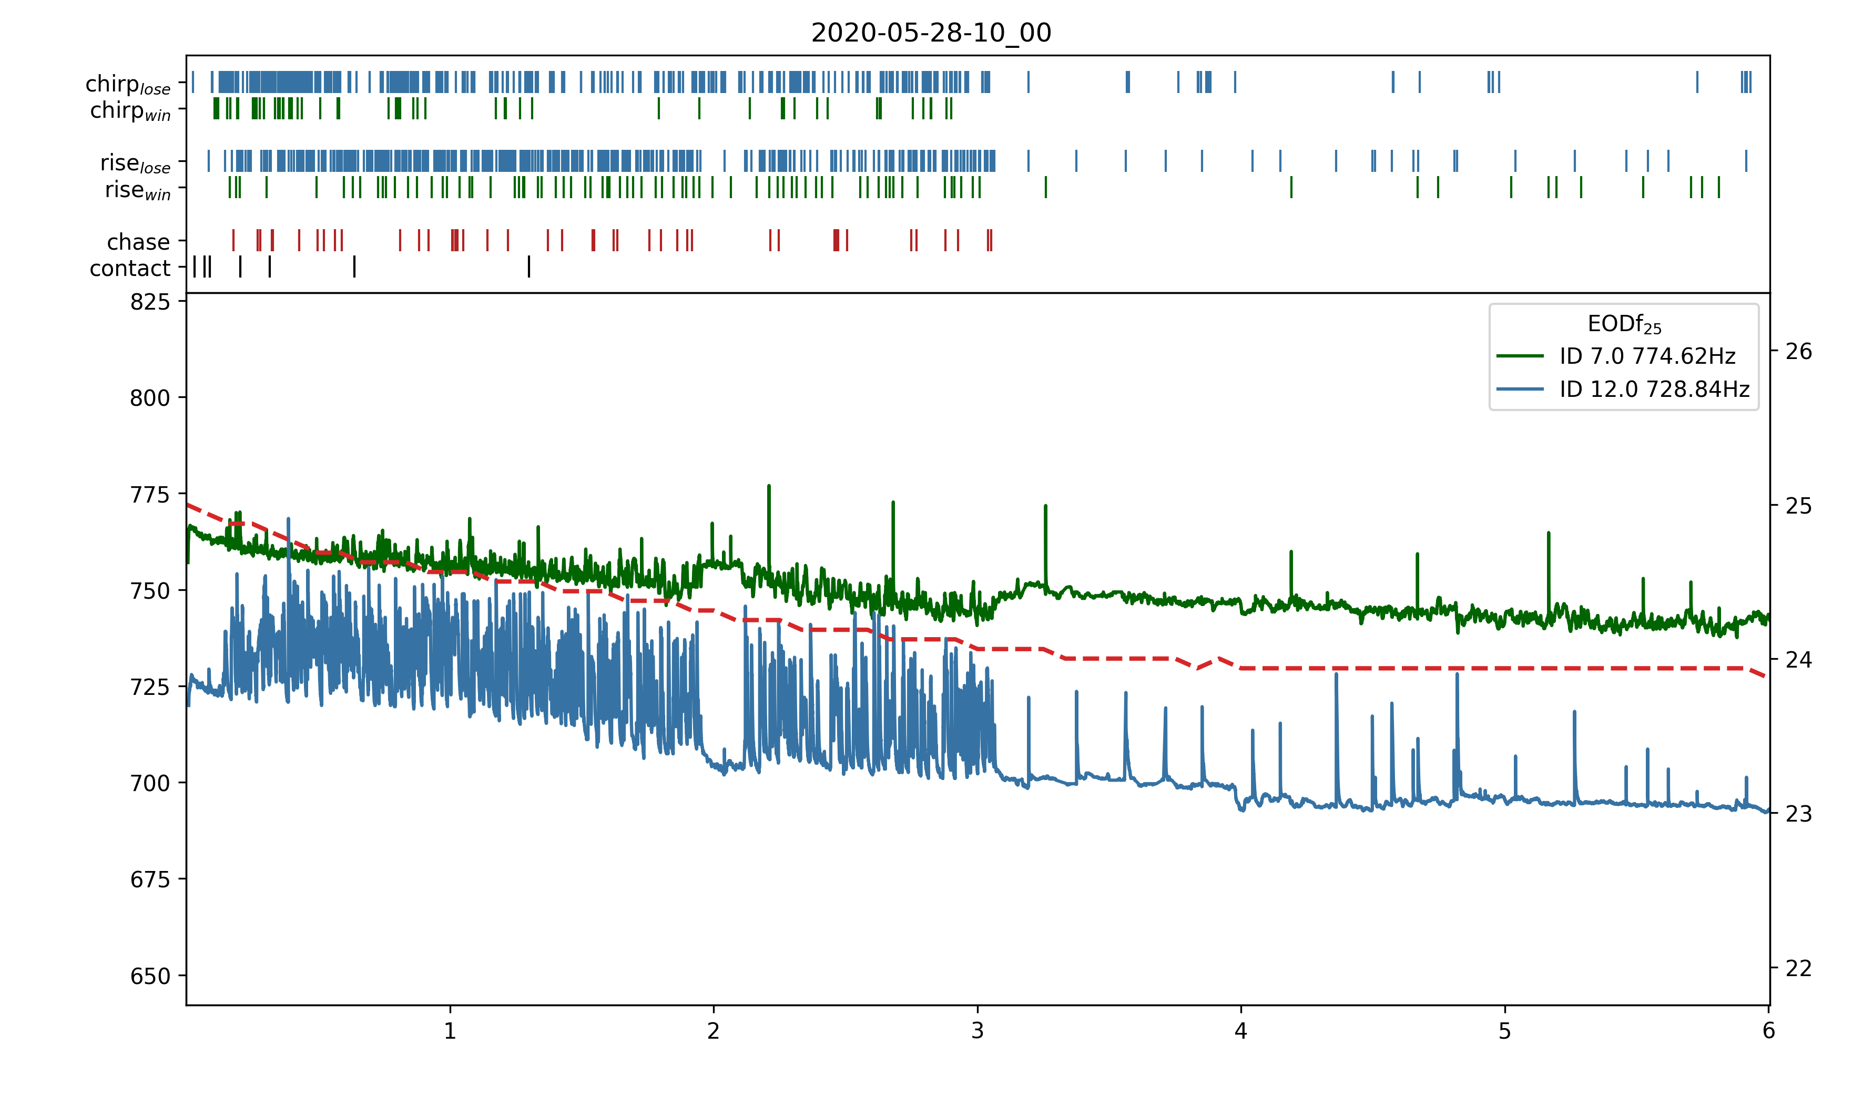Click the chase row label
This screenshot has width=1863, height=1117.
tap(138, 242)
